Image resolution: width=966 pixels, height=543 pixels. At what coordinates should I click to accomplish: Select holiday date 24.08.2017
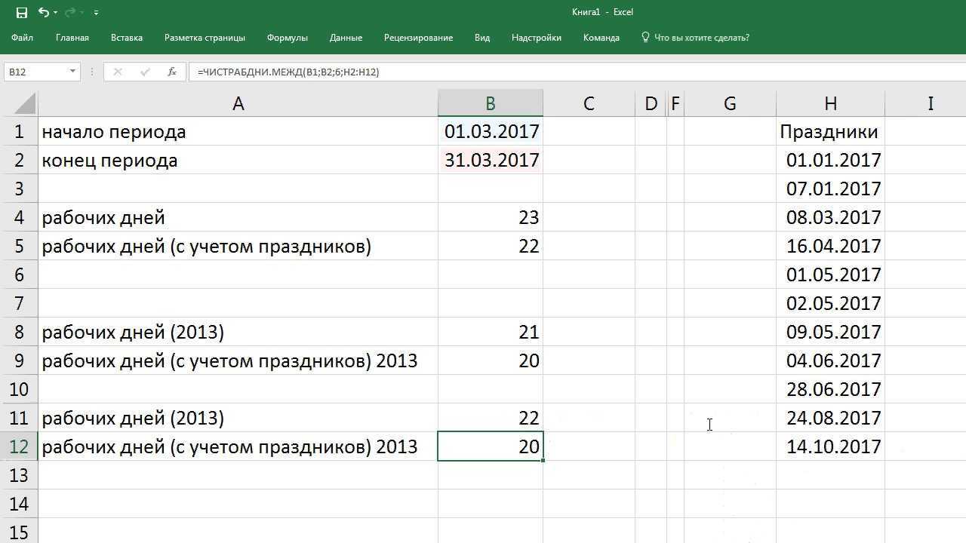tap(830, 418)
